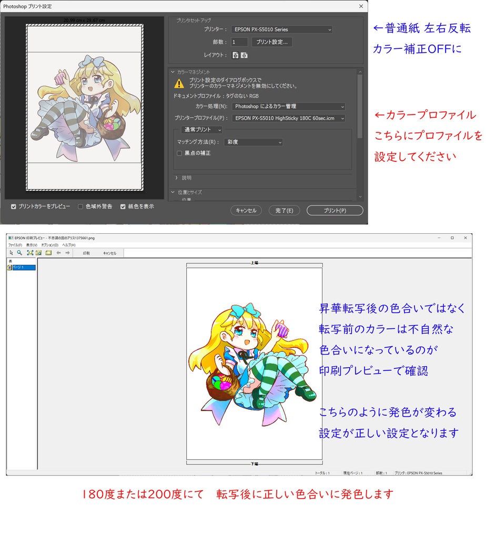Select the magnifier zoom tool in EPSON preview
Viewport: 486px width, 538px height.
[x=20, y=253]
